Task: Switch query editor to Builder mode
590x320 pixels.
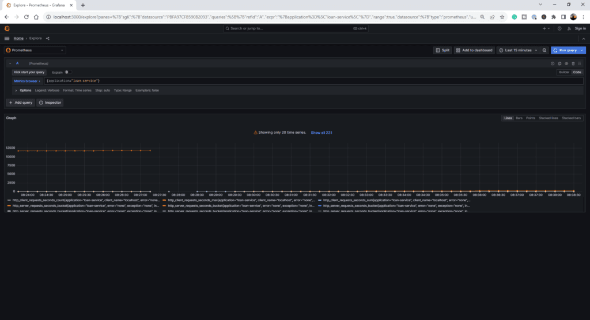Action: [564, 72]
